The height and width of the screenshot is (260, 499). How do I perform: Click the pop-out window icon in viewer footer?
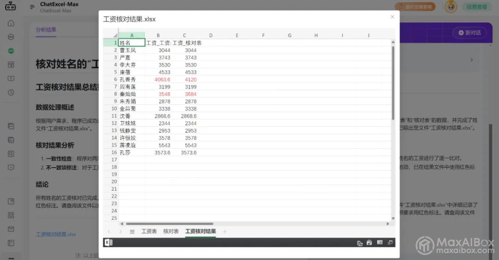tap(390, 242)
